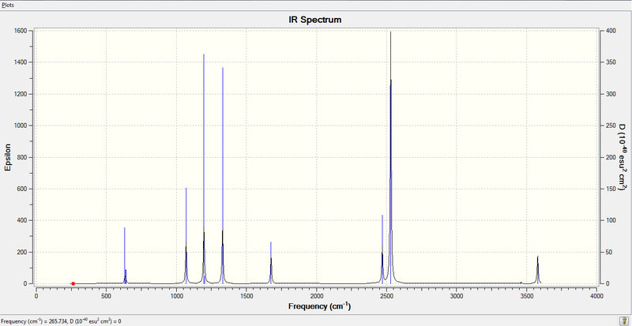Click the Frequency (cm⁻¹) axis title
This screenshot has width=632, height=326.
click(320, 306)
